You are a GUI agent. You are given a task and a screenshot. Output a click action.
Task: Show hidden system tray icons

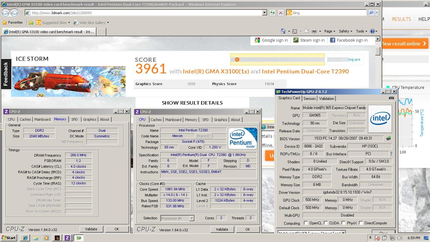pyautogui.click(x=370, y=238)
